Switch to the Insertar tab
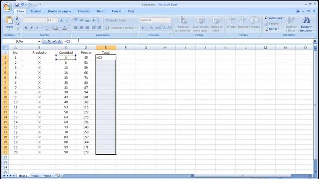The image size is (319, 179). (x=36, y=11)
